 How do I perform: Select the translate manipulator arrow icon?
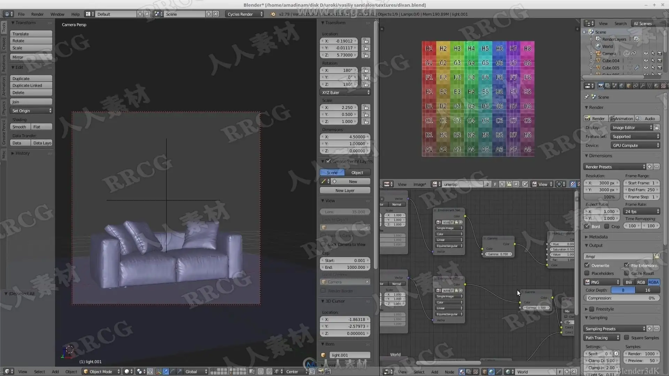[166, 371]
